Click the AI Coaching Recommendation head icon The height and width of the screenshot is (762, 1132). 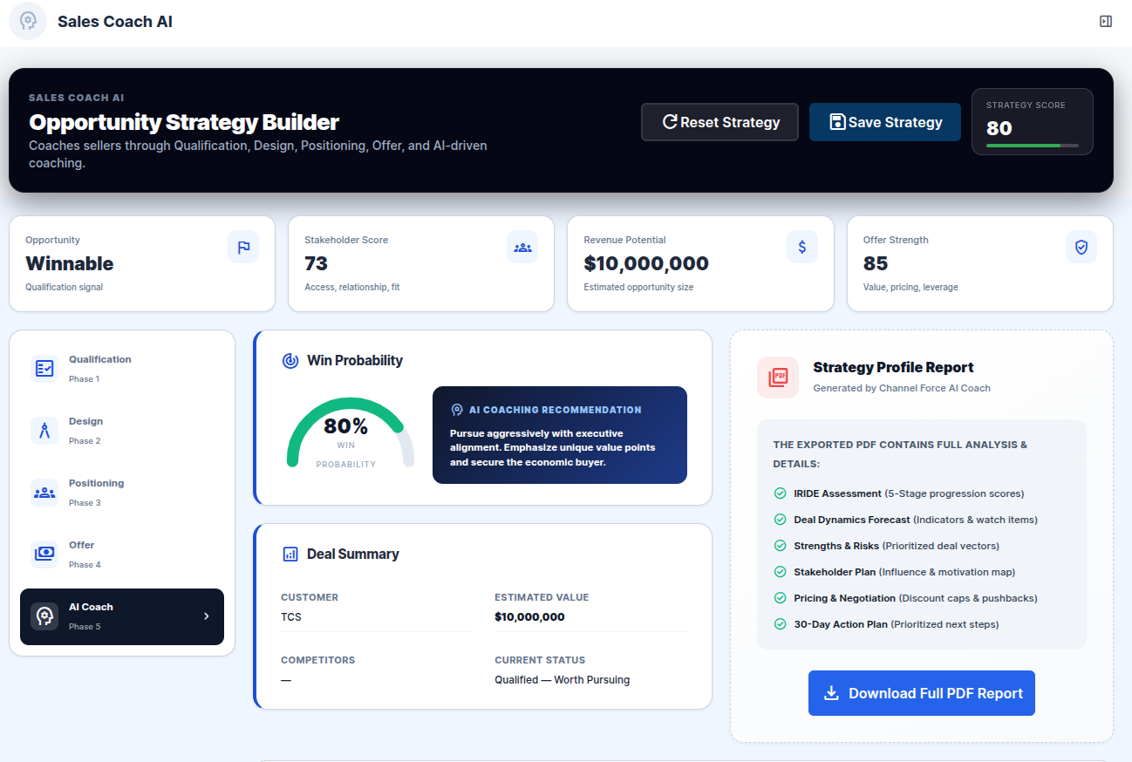click(x=457, y=410)
